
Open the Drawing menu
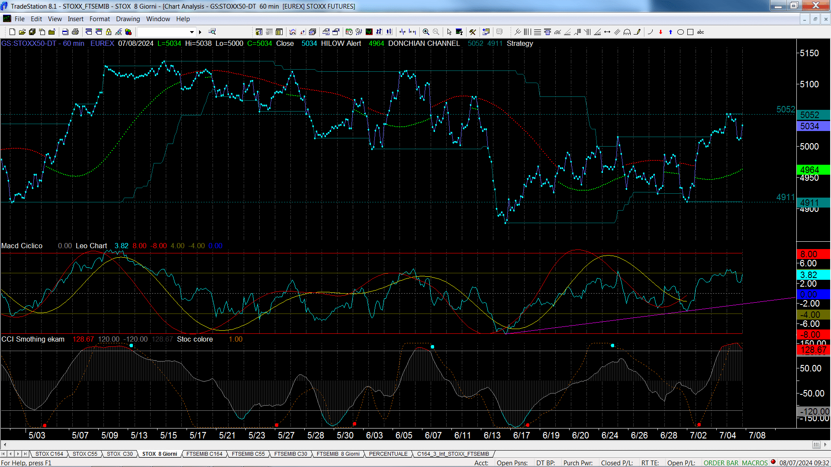pos(128,19)
